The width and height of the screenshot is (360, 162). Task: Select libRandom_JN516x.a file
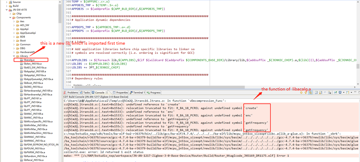point(34,156)
